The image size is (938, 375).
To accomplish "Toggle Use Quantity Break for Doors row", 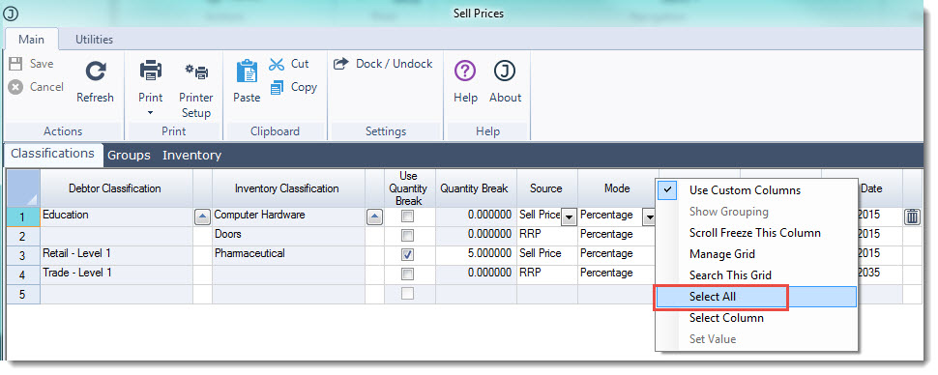I will [407, 235].
